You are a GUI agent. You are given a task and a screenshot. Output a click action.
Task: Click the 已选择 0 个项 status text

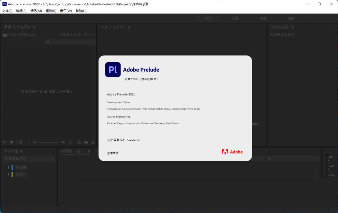pyautogui.click(x=77, y=35)
